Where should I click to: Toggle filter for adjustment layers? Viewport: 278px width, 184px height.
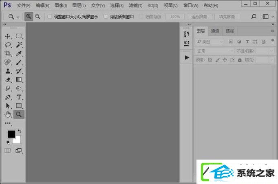pos(239,42)
